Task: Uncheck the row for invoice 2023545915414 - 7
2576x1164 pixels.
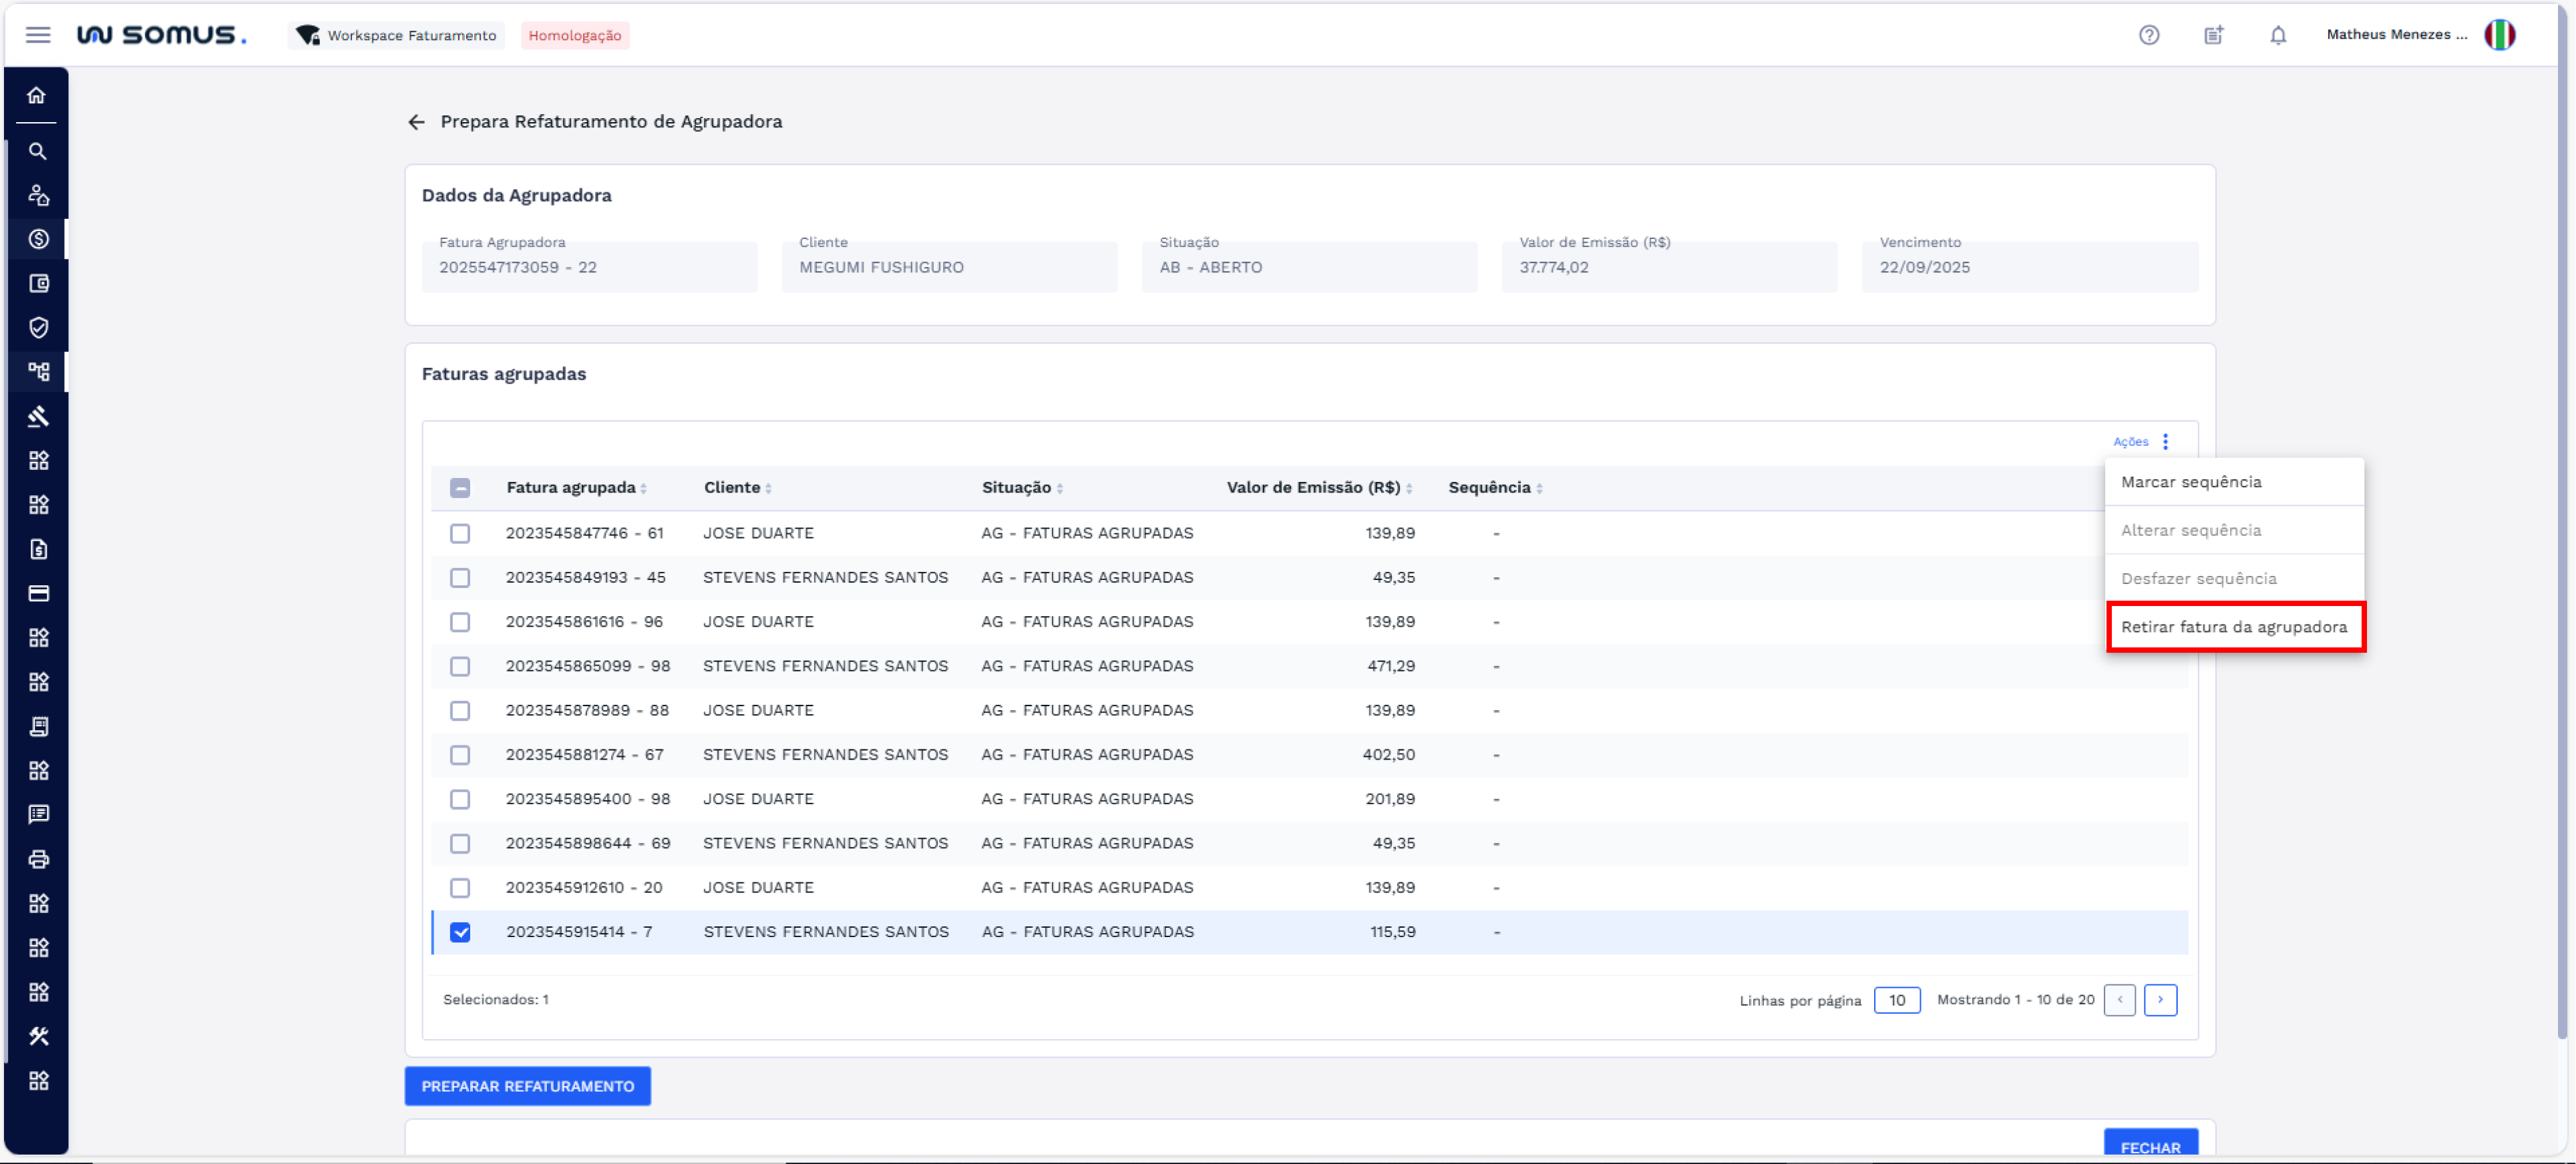Action: point(460,932)
